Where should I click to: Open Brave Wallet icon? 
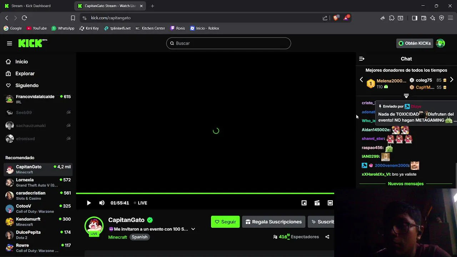[x=424, y=18]
